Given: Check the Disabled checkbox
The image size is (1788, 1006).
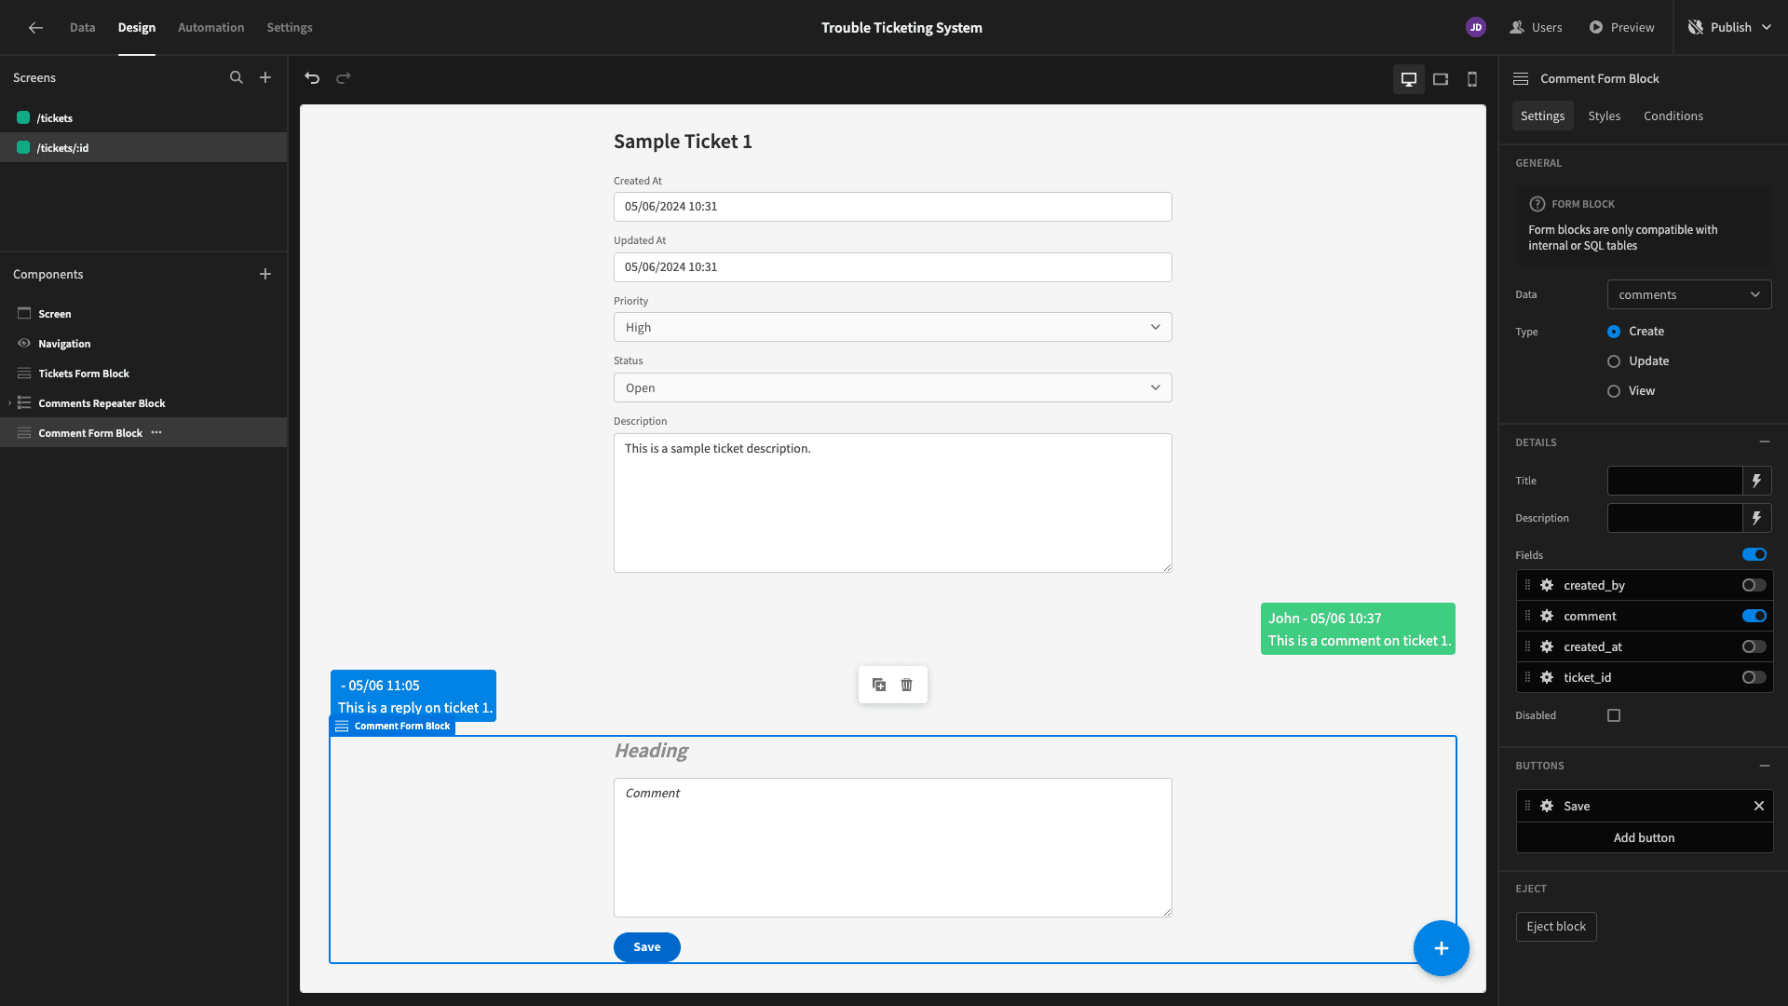Looking at the screenshot, I should tap(1614, 716).
